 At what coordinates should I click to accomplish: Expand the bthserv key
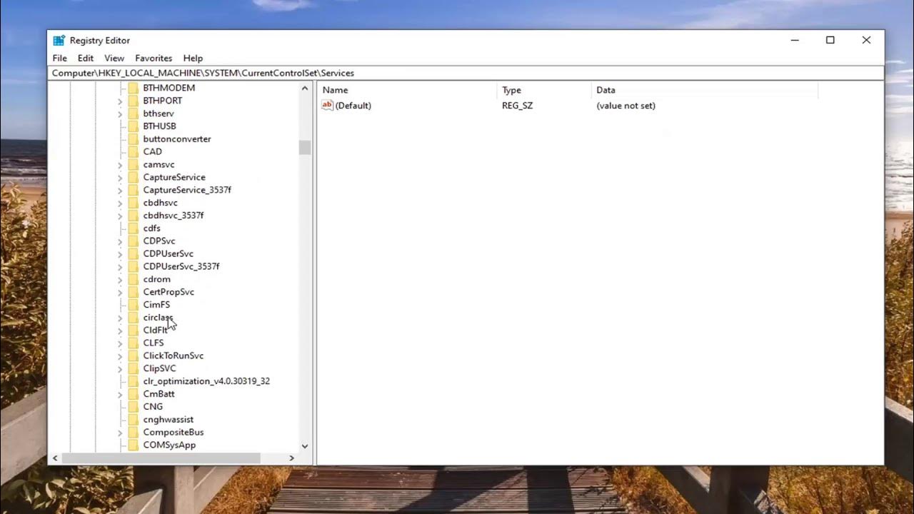(x=120, y=114)
